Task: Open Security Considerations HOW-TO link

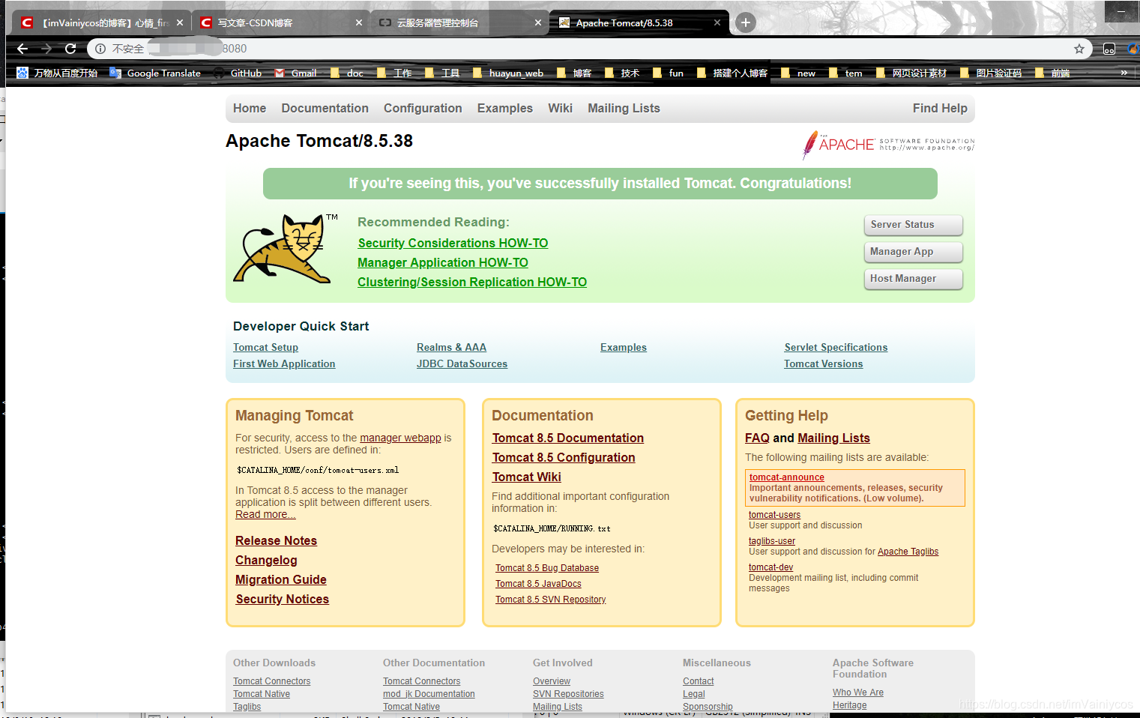Action: 453,243
